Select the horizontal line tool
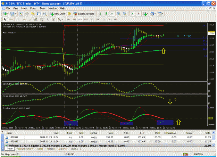Image resolution: width=217 pixels, height=157 pixels. 24,19
